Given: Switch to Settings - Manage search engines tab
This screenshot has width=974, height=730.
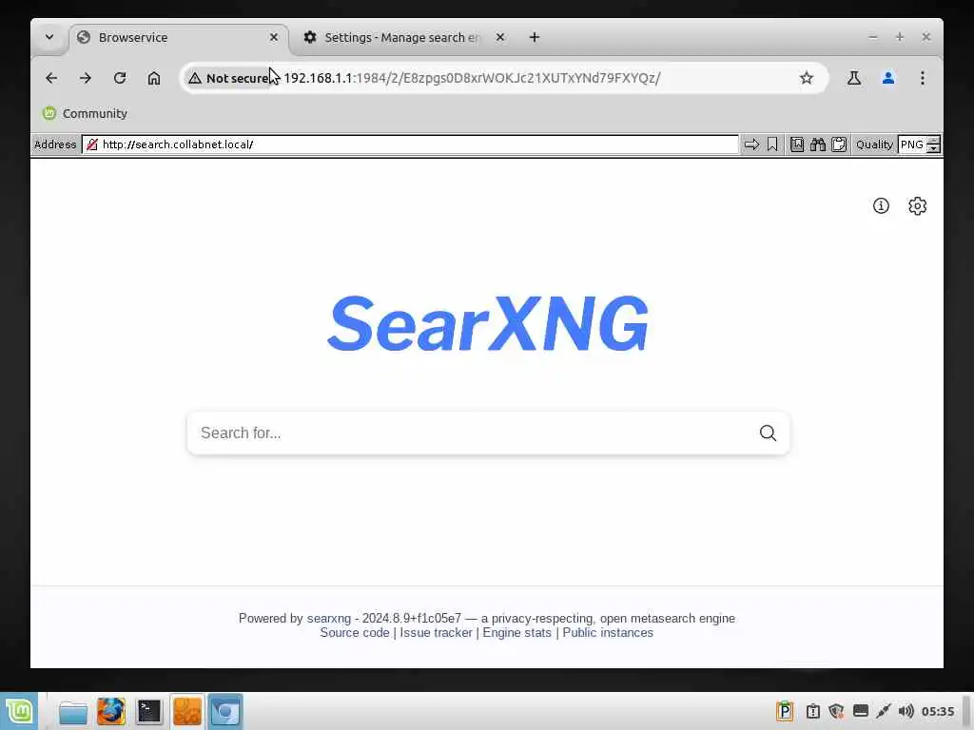Looking at the screenshot, I should pos(402,37).
